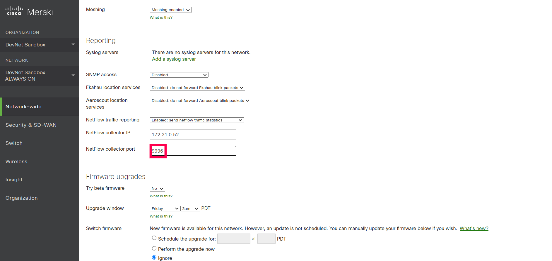Click the NetFlow collector IP field

tap(193, 134)
